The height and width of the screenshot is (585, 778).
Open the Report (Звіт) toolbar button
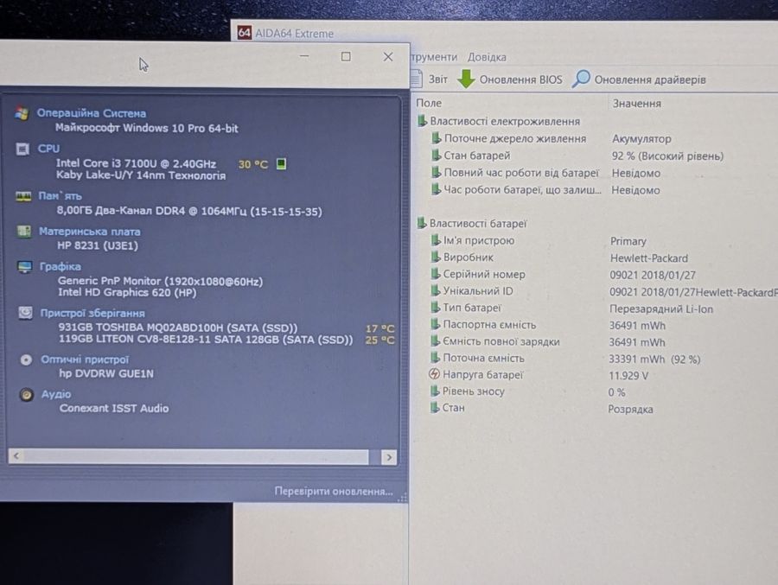pos(430,79)
